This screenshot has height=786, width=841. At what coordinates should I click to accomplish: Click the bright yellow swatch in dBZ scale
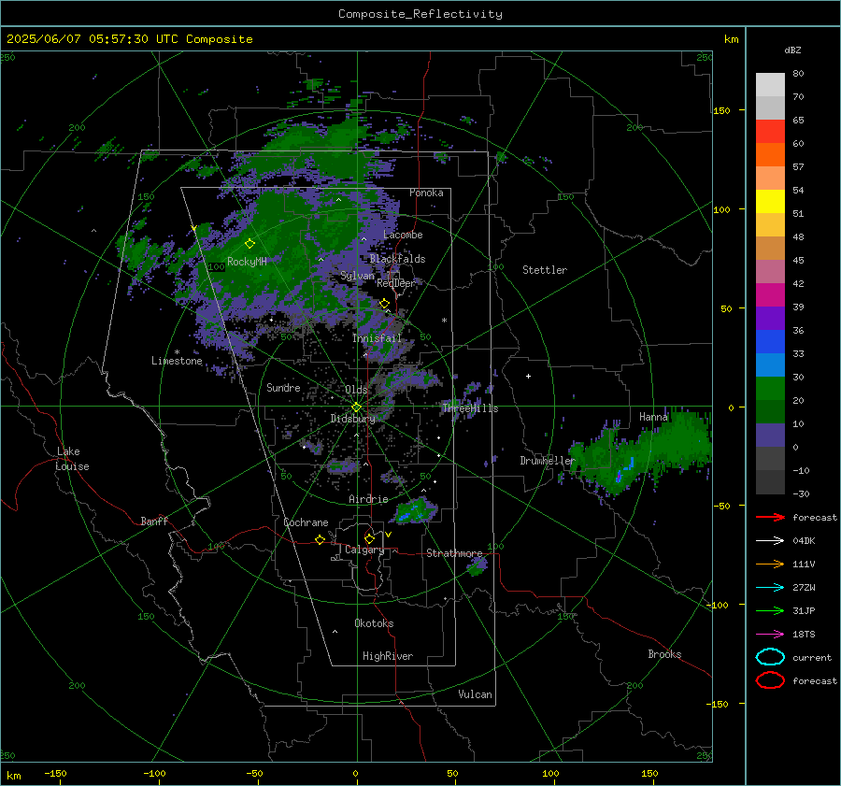point(770,202)
